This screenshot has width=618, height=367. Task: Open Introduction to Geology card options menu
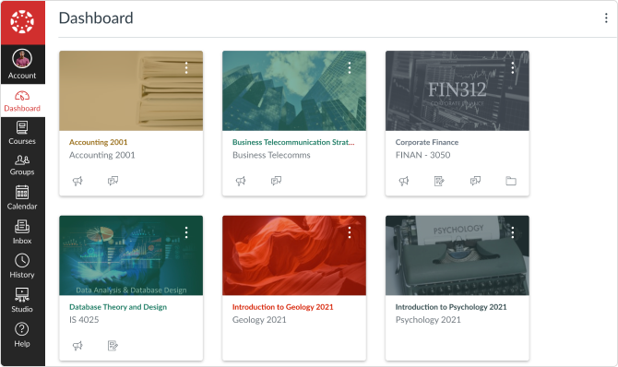[350, 232]
